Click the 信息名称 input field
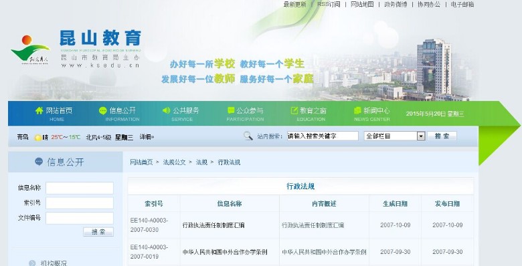 click(80, 188)
